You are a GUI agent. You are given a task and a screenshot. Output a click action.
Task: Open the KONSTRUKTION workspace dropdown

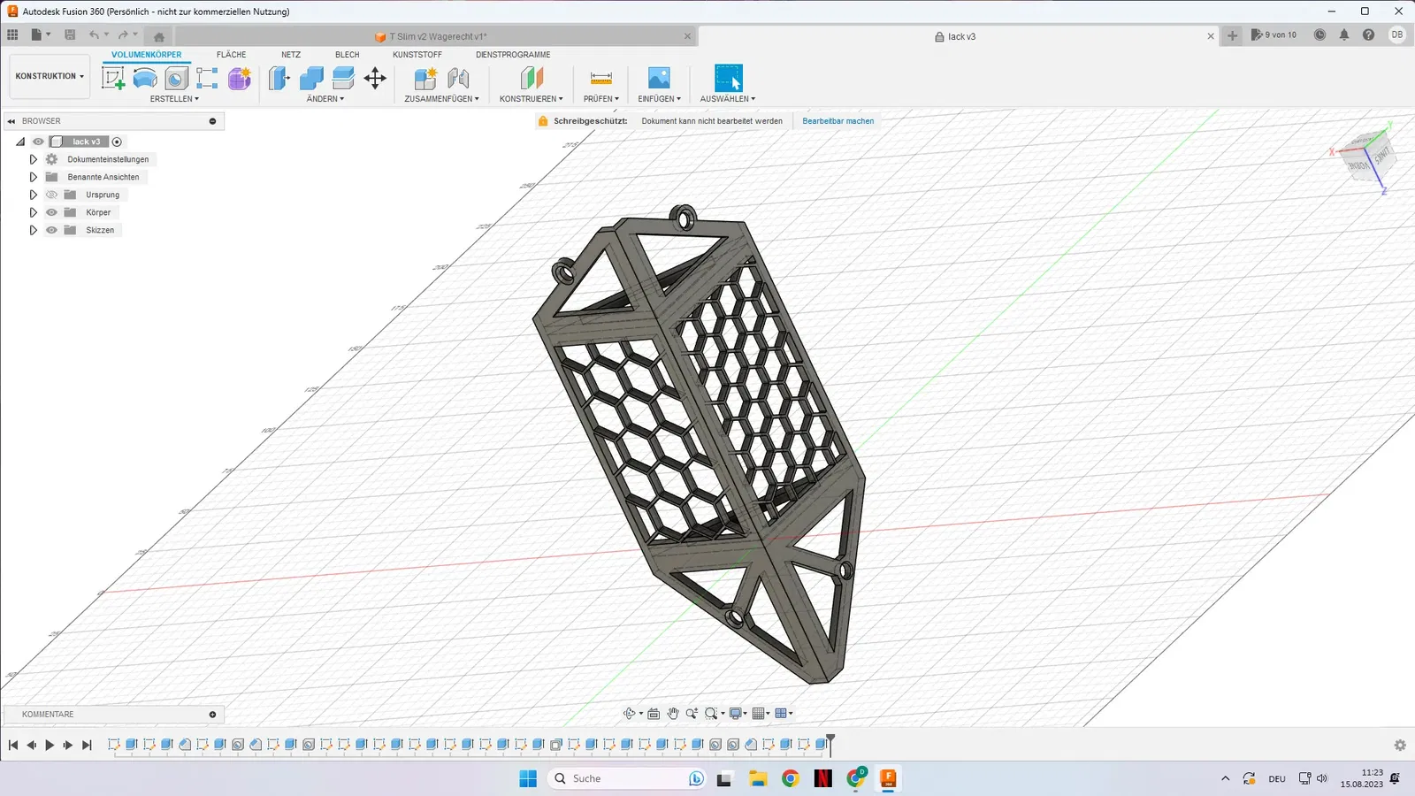click(x=50, y=76)
